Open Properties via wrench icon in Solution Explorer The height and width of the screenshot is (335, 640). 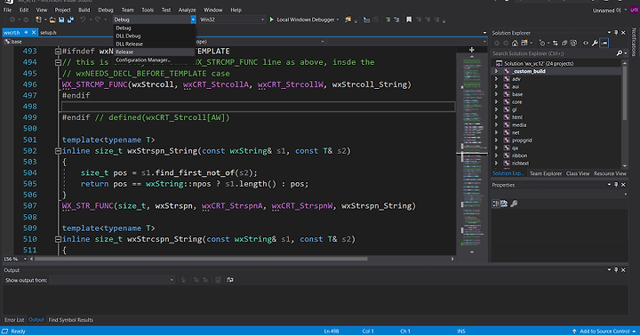595,43
